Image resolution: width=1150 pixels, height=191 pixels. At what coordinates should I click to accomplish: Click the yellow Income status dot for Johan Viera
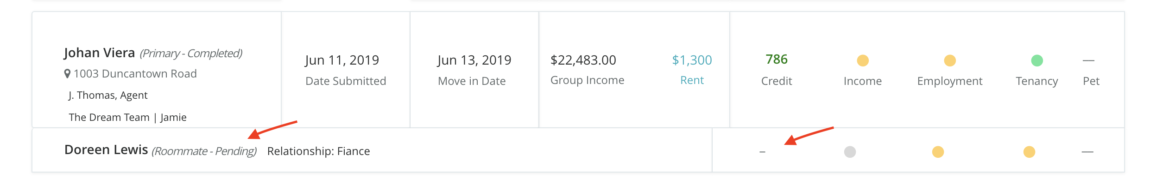point(863,60)
